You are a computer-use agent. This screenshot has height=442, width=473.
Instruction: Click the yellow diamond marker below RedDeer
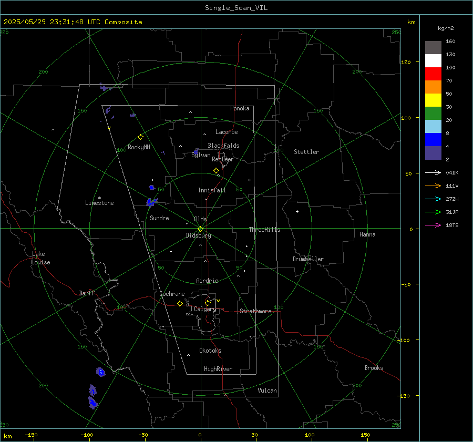(x=216, y=171)
